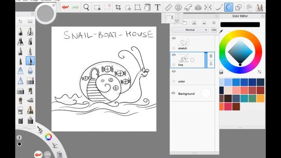Screen dimensions: 281x158
Task: Select the gray gradient soft eraser brush
Action: pyautogui.click(x=30, y=81)
